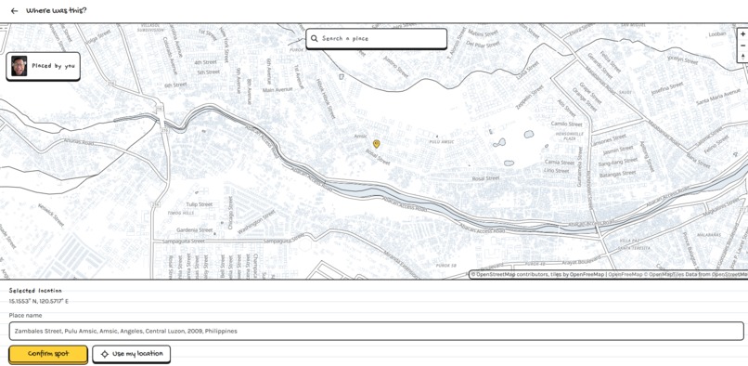Viewport: 748px width, 366px height.
Task: Click the 'Selected location' heading
Action: click(x=35, y=291)
